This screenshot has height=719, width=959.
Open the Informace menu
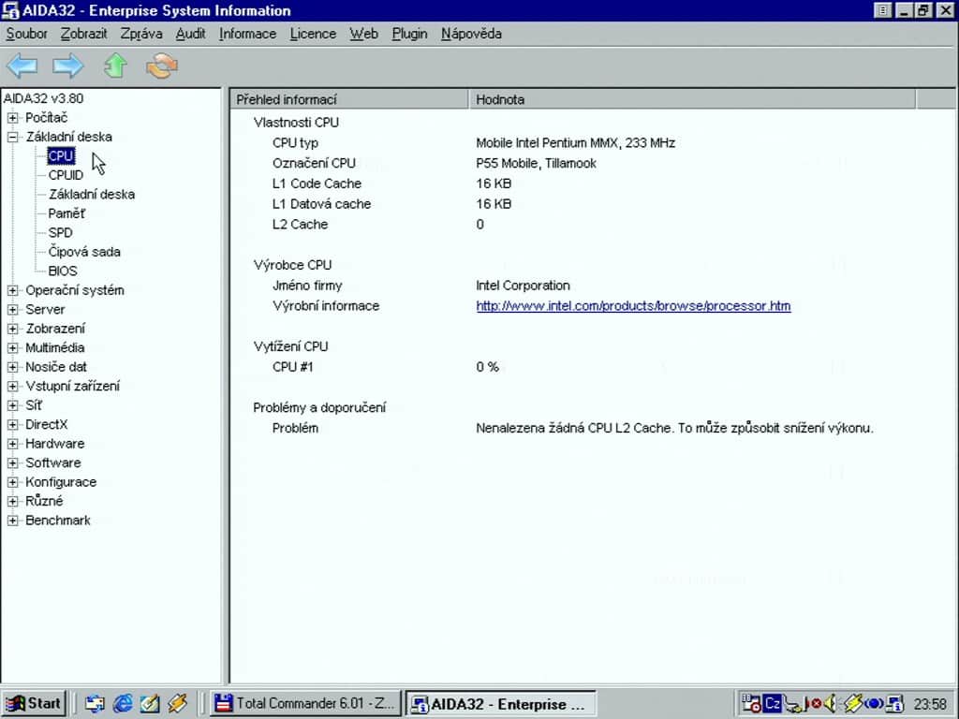click(x=247, y=34)
